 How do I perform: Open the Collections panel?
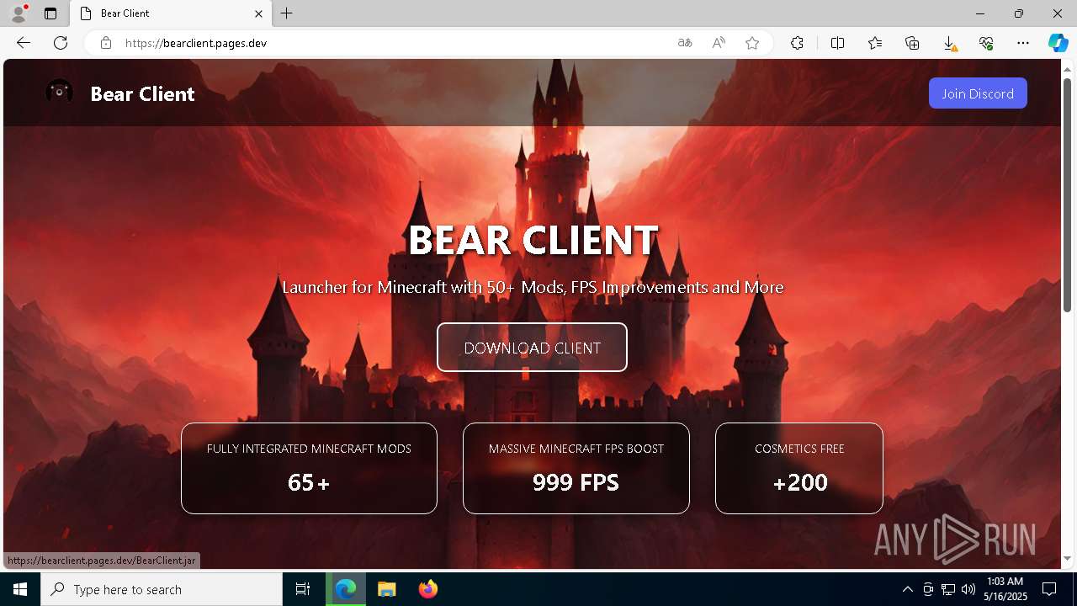[x=912, y=43]
